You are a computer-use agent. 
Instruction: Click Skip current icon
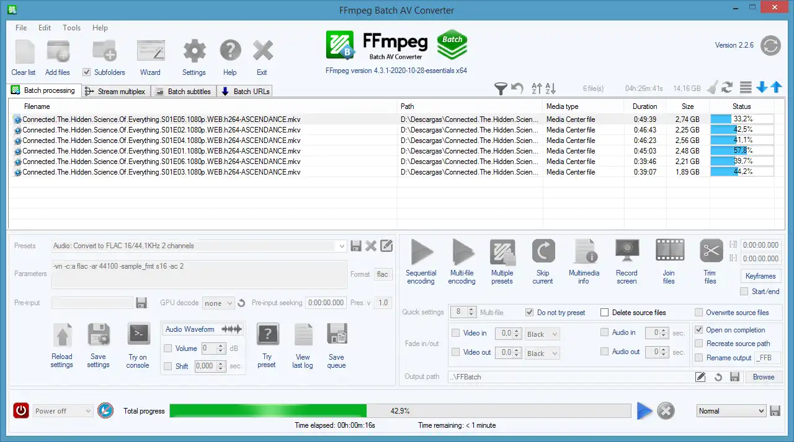tap(543, 252)
